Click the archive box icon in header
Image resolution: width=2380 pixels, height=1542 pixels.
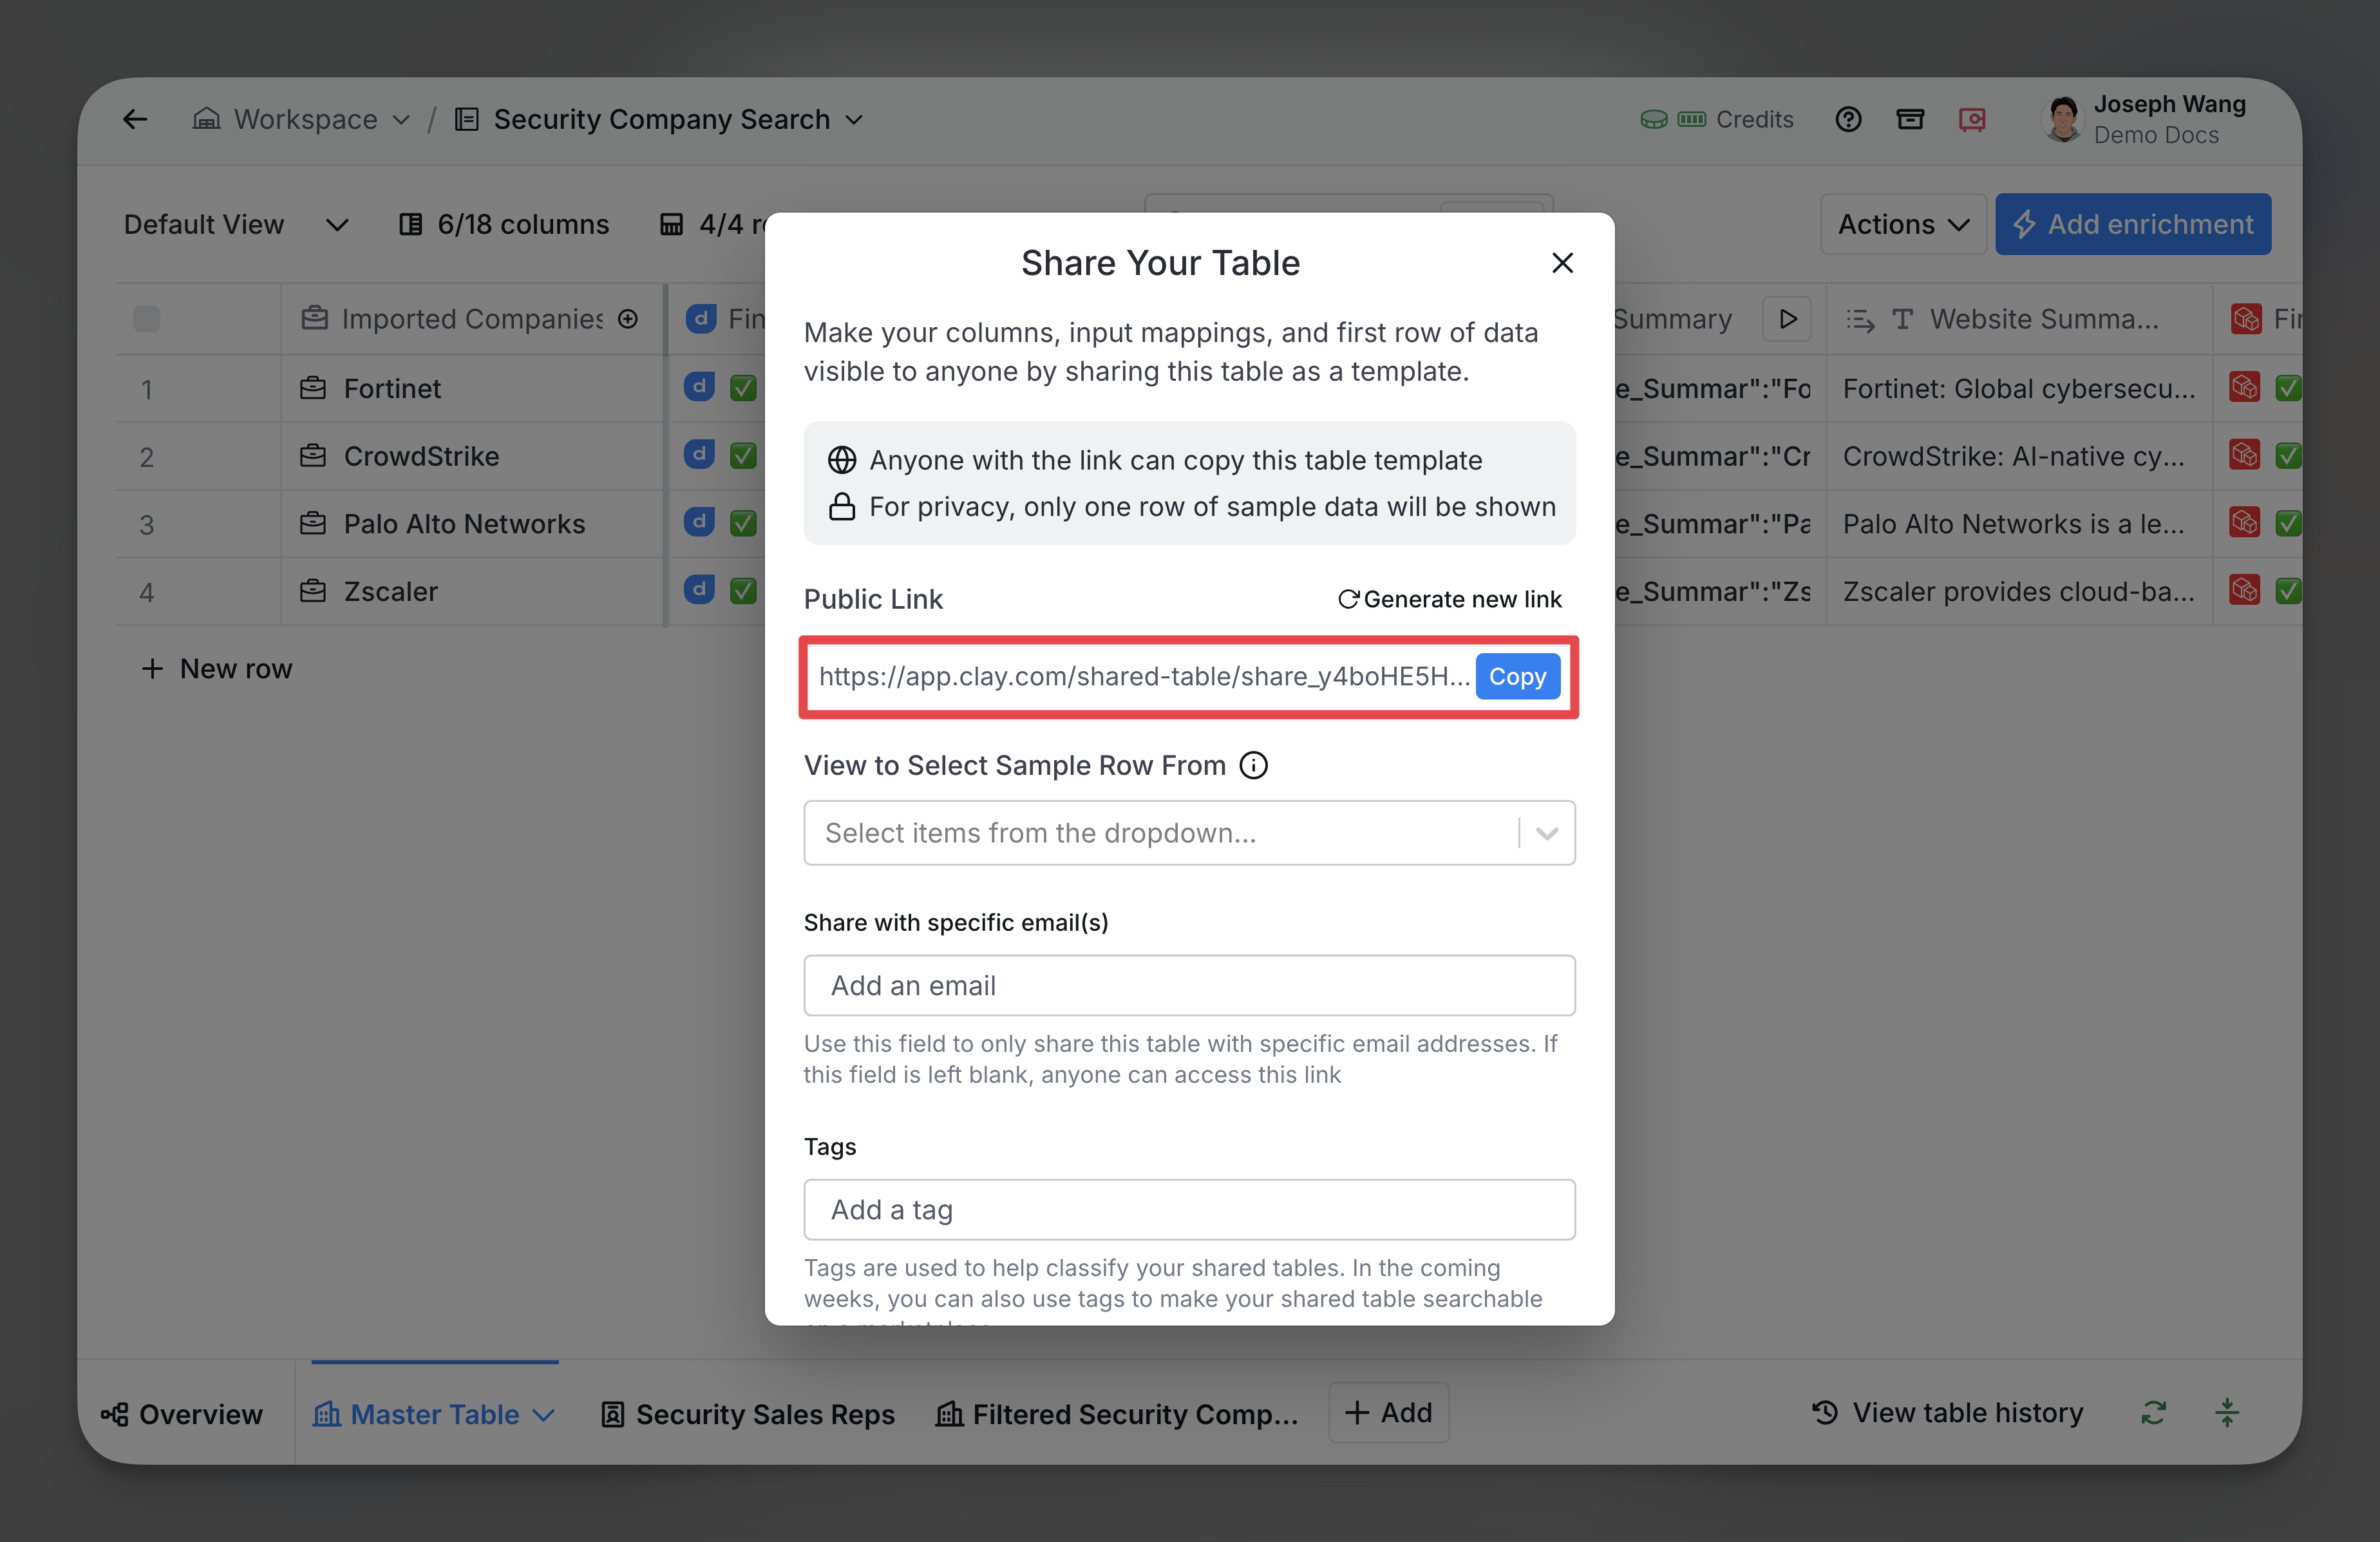tap(1910, 120)
